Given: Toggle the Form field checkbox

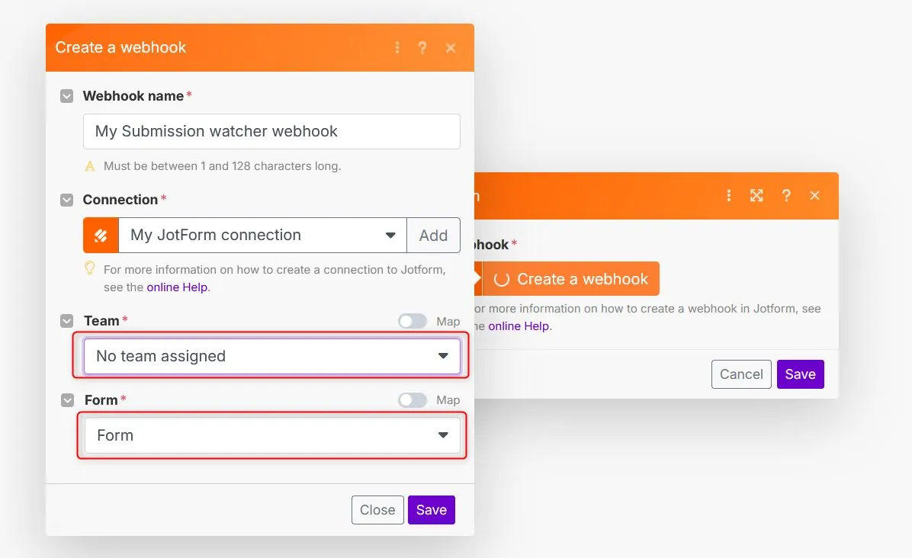Looking at the screenshot, I should coord(67,400).
